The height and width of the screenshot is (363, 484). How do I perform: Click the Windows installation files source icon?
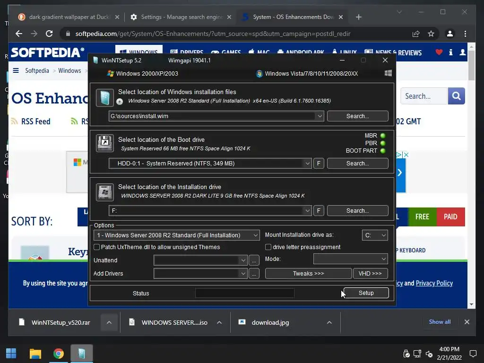[105, 98]
